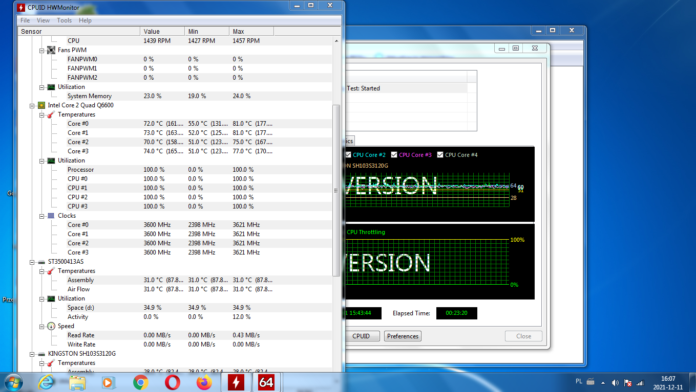The height and width of the screenshot is (392, 696).
Task: Click the chart icon of the Utilization node above Processor
Action: click(51, 160)
